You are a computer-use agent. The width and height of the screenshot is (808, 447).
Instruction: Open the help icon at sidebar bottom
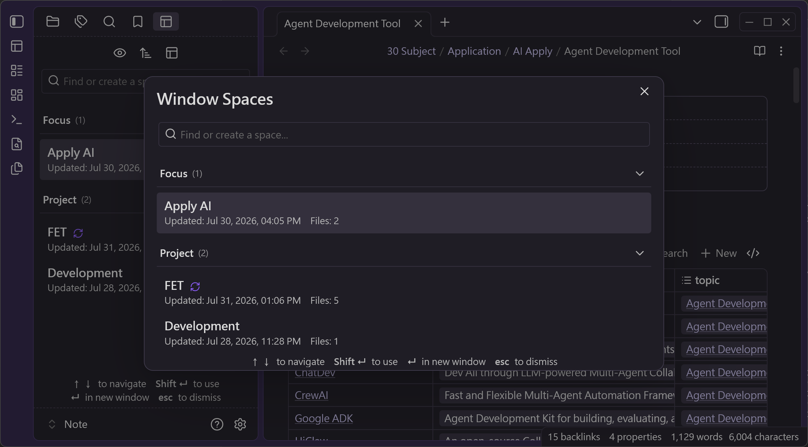[x=217, y=424]
